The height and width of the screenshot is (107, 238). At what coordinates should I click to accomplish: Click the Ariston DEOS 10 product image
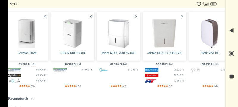tap(164, 33)
